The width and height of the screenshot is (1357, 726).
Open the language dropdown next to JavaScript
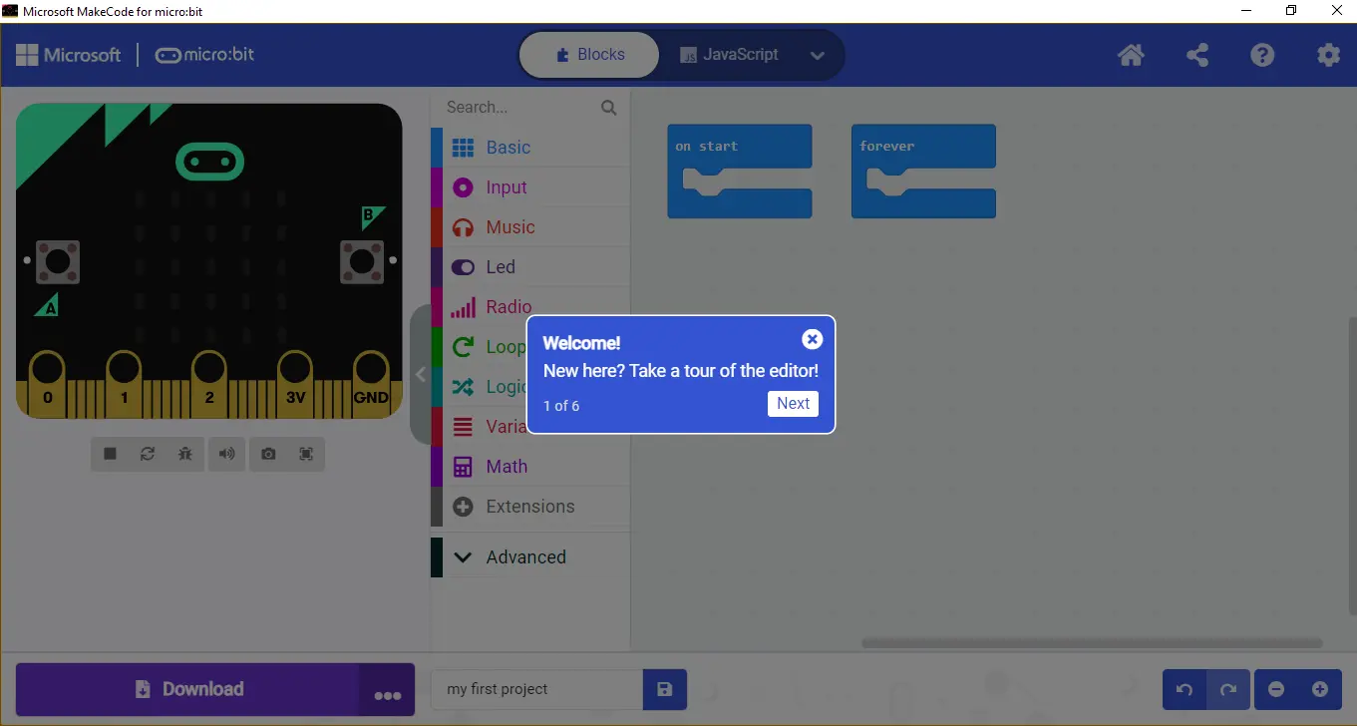818,56
